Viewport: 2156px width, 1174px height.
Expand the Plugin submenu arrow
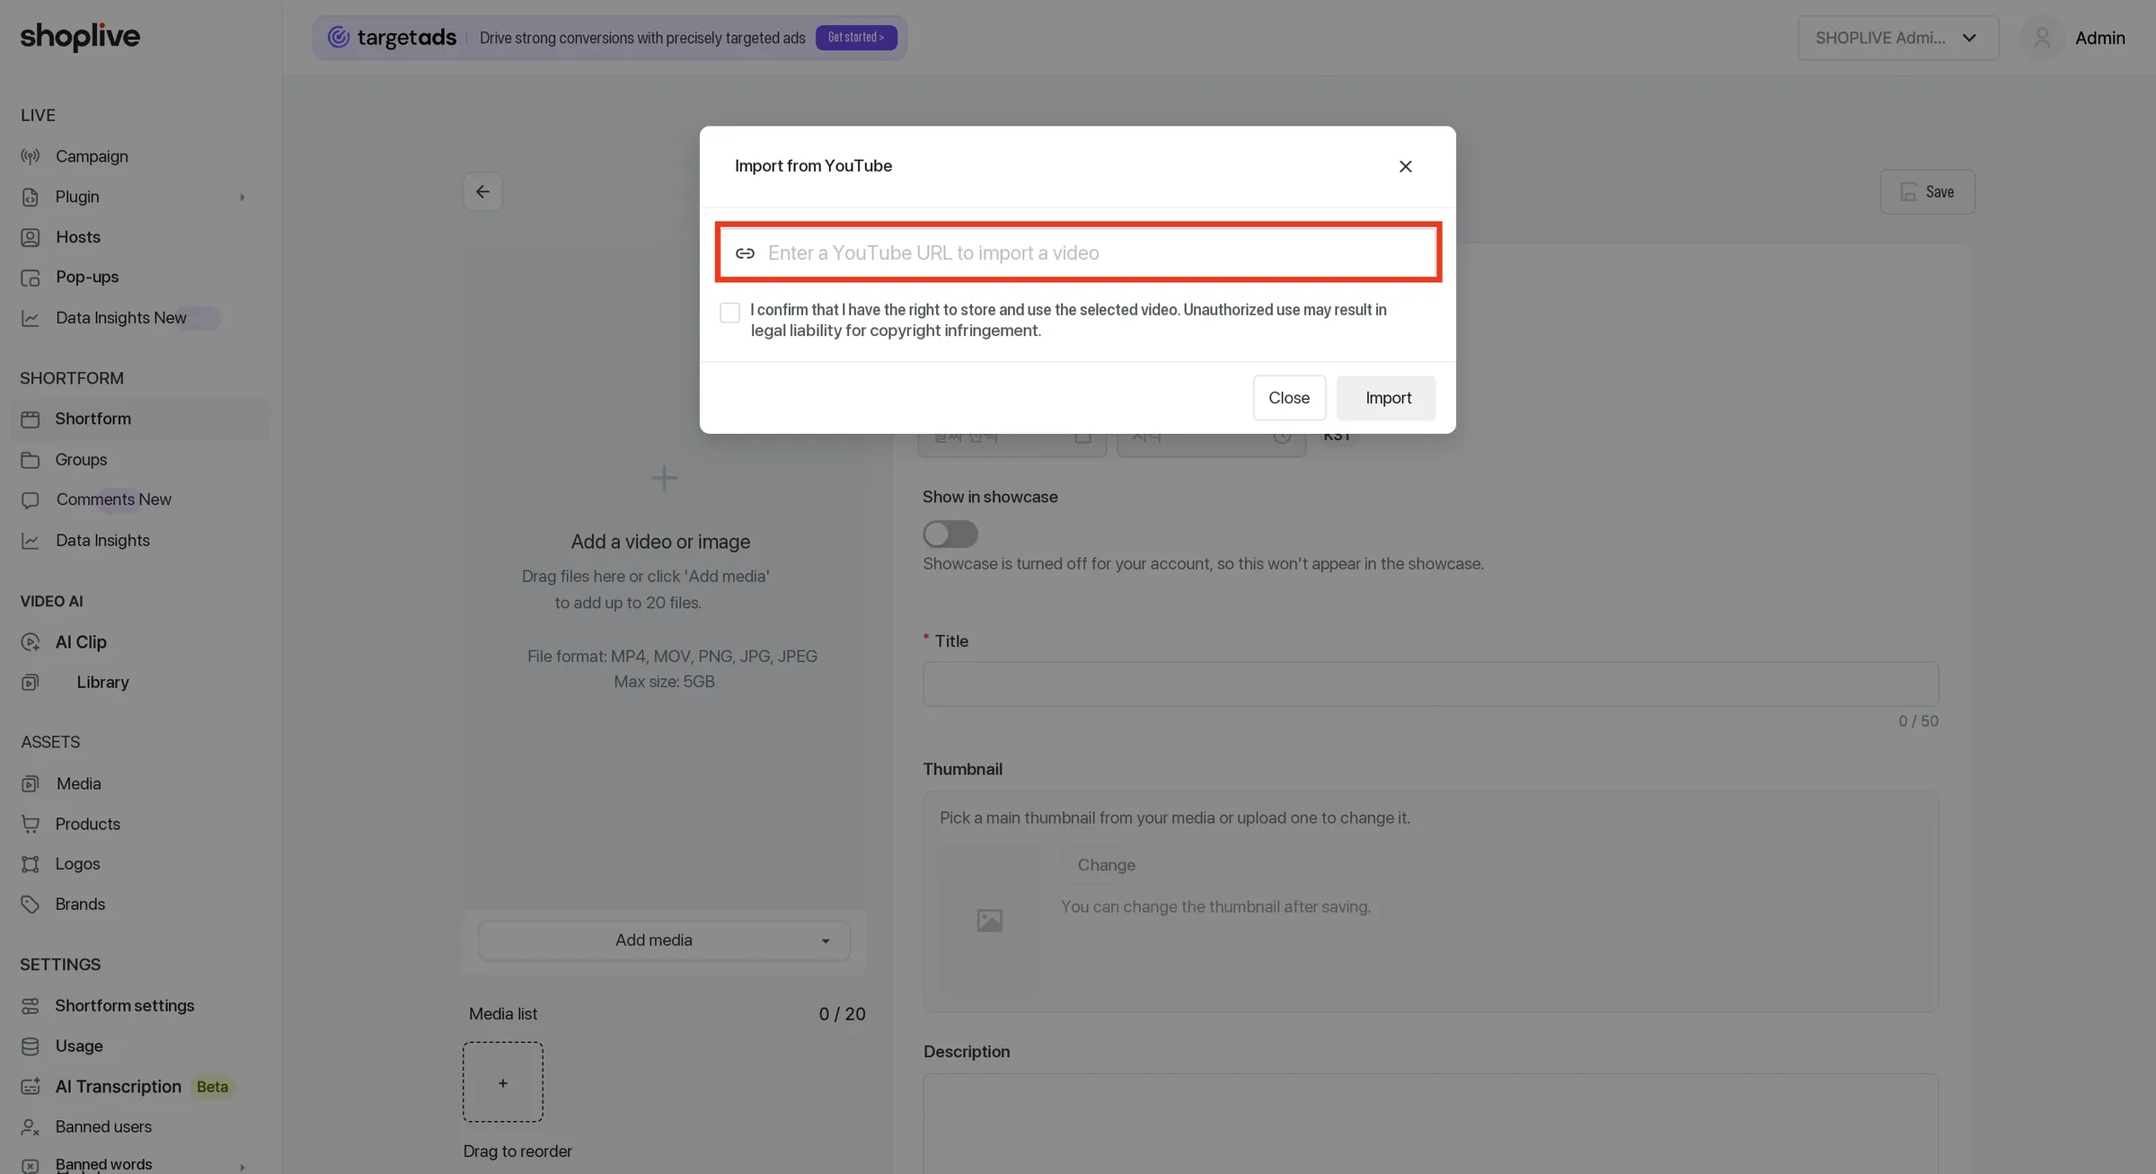coord(242,197)
